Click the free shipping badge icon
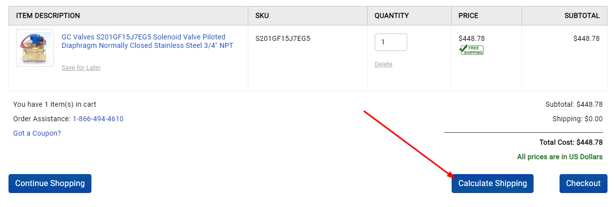Image resolution: width=615 pixels, height=207 pixels. point(471,50)
